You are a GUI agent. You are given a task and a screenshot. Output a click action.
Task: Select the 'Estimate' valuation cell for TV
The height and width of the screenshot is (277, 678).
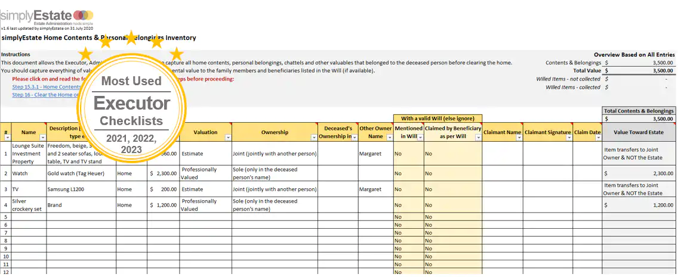click(x=206, y=189)
